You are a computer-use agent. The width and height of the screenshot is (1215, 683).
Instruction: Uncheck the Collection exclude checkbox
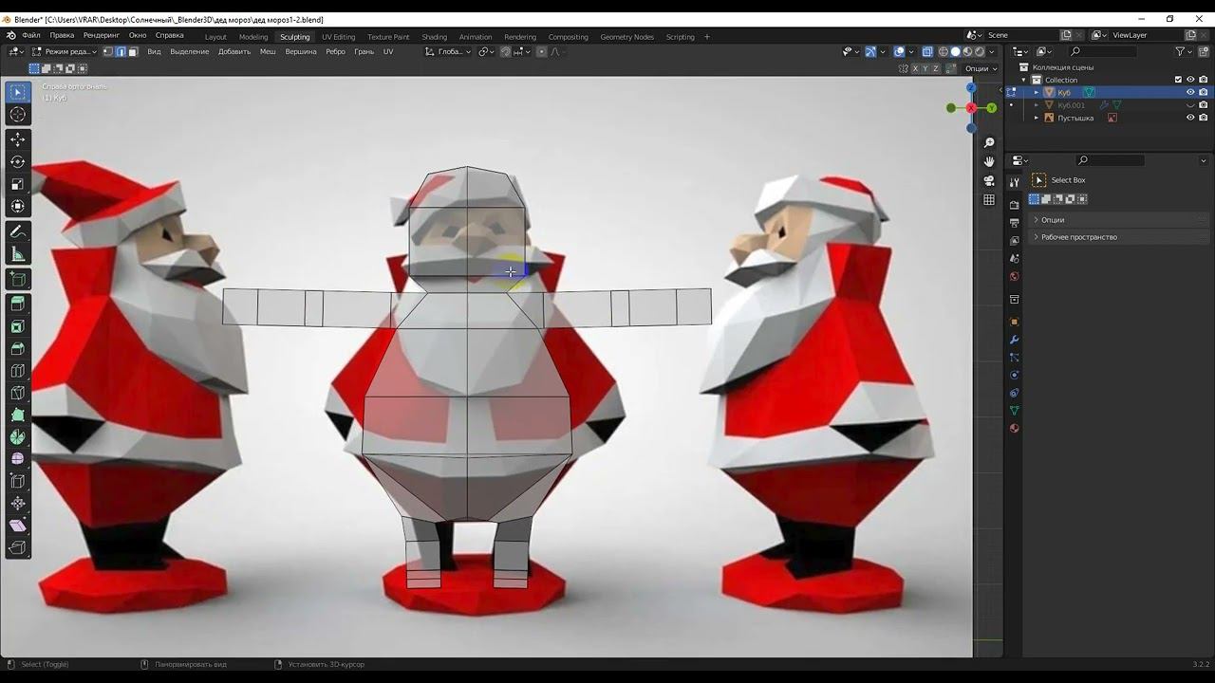(1178, 80)
